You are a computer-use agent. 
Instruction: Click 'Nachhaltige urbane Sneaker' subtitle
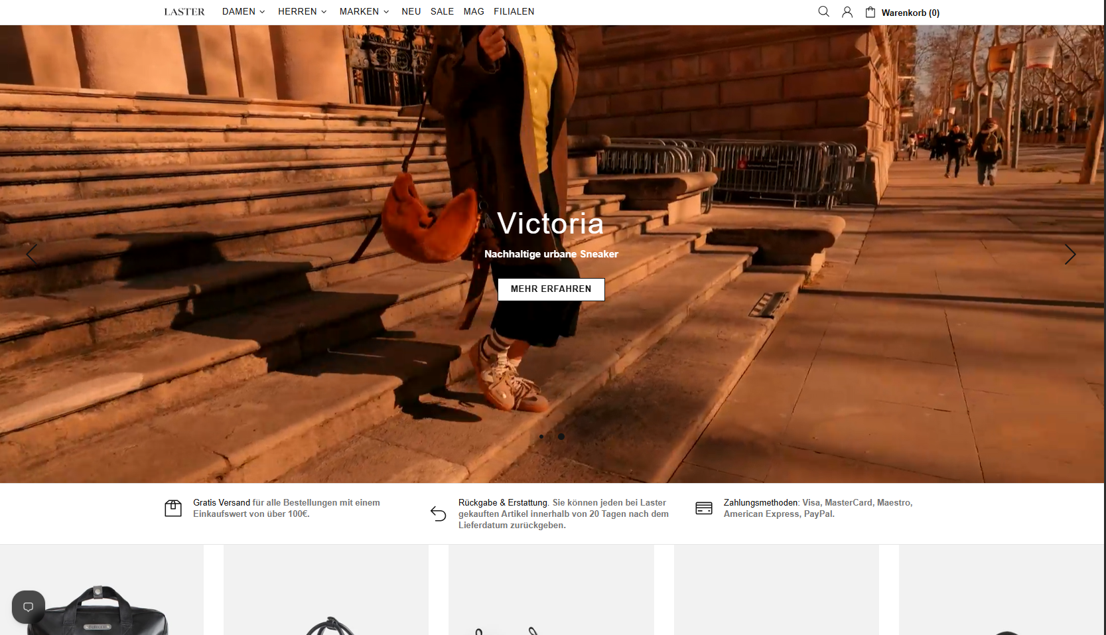551,254
